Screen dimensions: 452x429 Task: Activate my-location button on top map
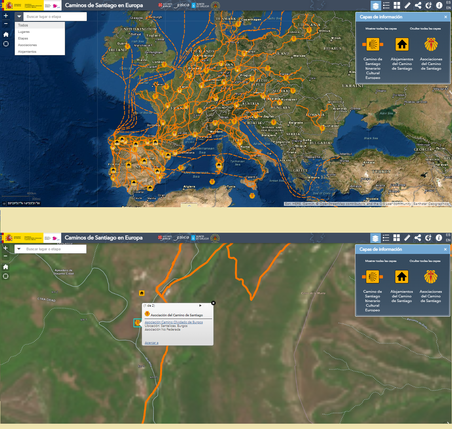point(6,44)
